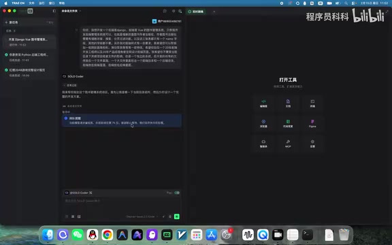
Task: Click the last icon in chat header right
Action: click(180, 11)
